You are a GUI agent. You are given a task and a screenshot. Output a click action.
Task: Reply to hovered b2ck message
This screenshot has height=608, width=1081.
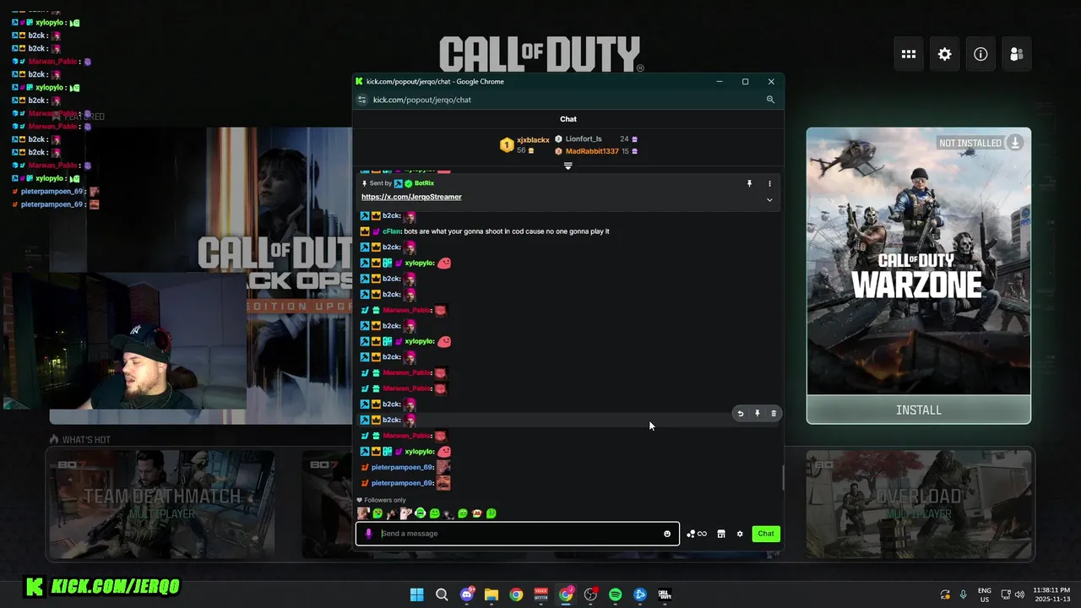pos(741,414)
